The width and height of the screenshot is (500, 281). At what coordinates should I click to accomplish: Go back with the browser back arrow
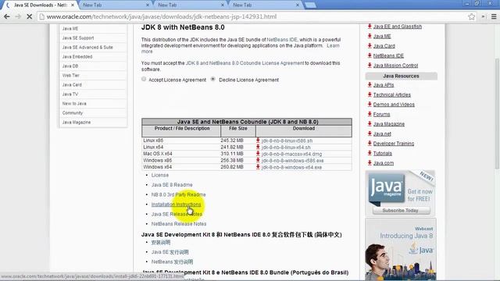[x=7, y=16]
